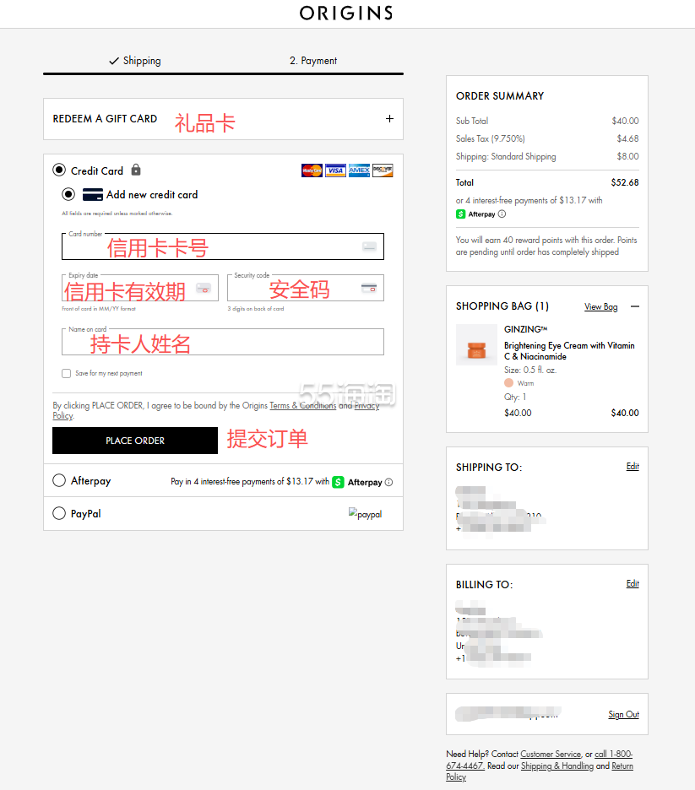
Task: Open the Terms & Conditions link
Action: click(303, 406)
